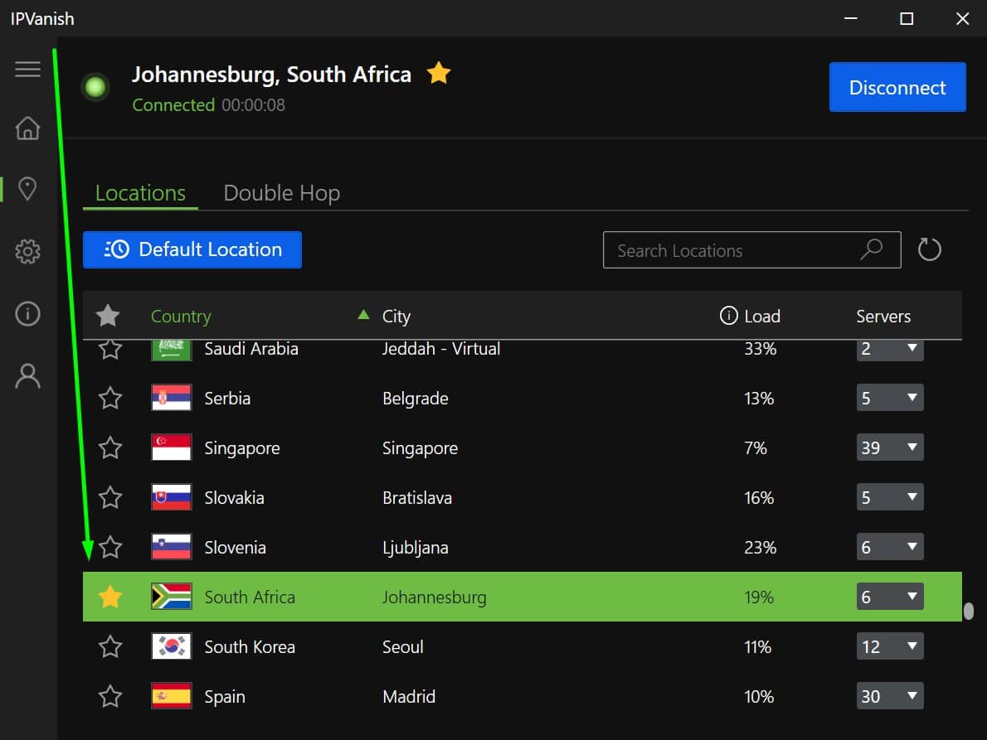
Task: Click the Johannesburg city cell in highlighted row
Action: [x=435, y=597]
